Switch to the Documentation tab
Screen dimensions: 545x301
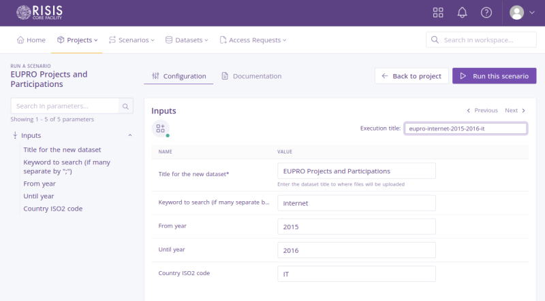[x=251, y=76]
